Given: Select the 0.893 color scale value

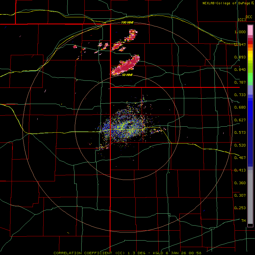Looking at the screenshot, I should pos(240,57).
